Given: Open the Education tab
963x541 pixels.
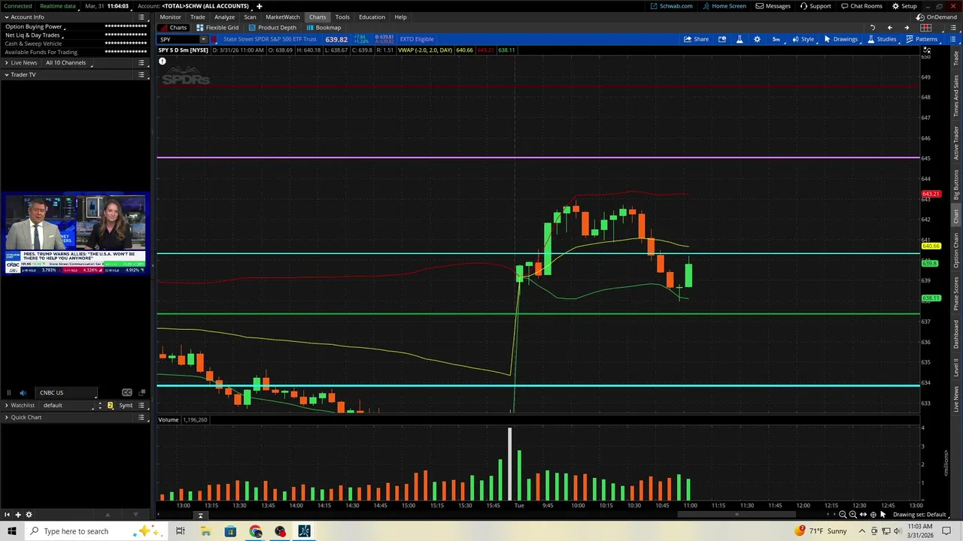Looking at the screenshot, I should click(x=372, y=17).
